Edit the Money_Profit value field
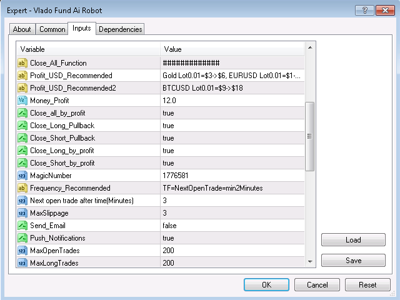 click(231, 101)
